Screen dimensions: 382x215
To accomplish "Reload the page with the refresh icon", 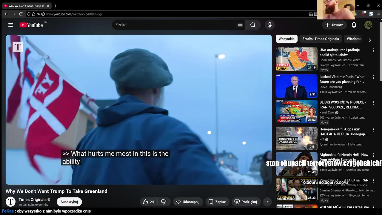I will [21, 14].
